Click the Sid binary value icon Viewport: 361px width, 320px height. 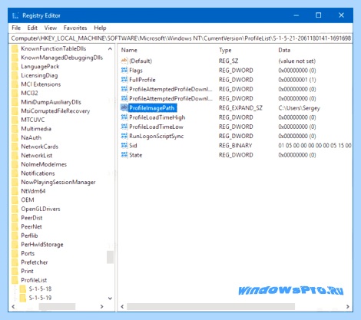pos(124,145)
